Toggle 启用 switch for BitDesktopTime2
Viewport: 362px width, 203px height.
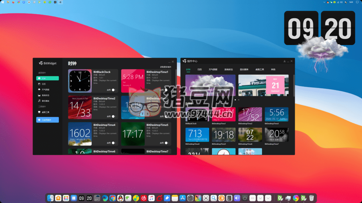114,116
